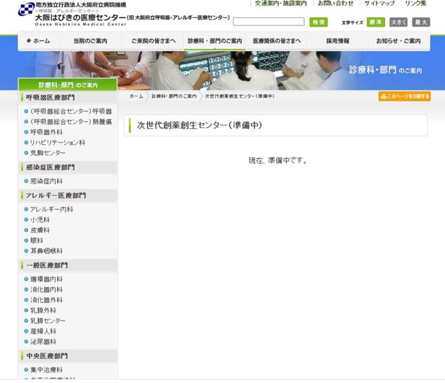The image size is (445, 383).
Task: Click 中央医療部門 section heading
Action: pyautogui.click(x=68, y=356)
